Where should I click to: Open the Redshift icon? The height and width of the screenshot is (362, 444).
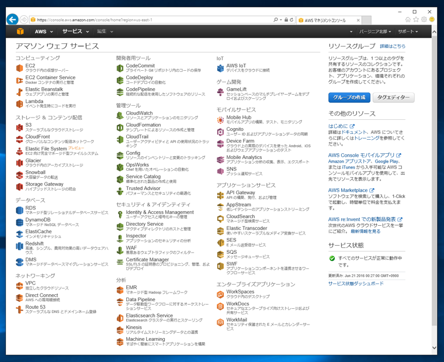point(19,246)
